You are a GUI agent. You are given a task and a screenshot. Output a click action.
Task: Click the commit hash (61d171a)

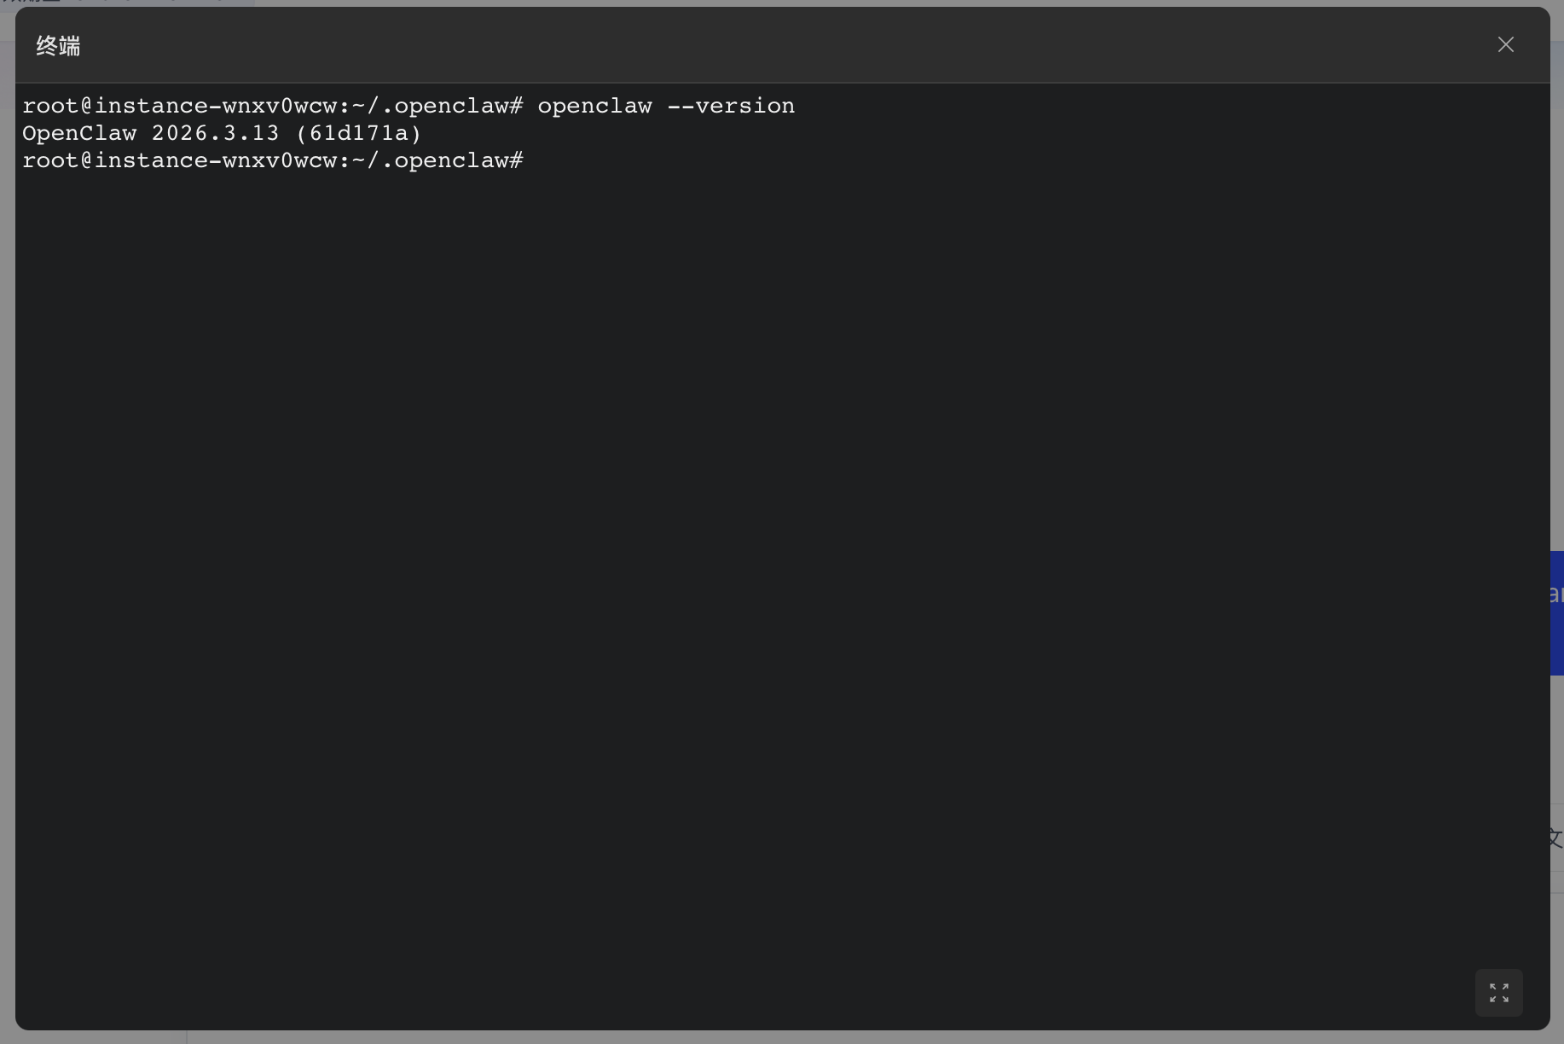click(358, 133)
